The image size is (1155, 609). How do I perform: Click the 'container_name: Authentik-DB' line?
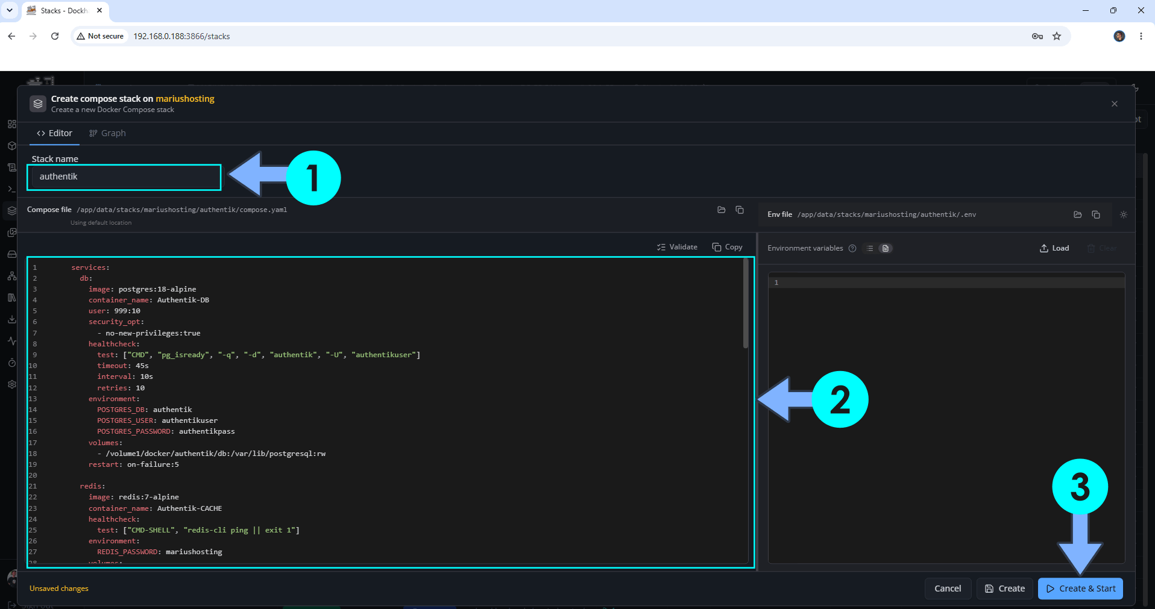coord(149,300)
